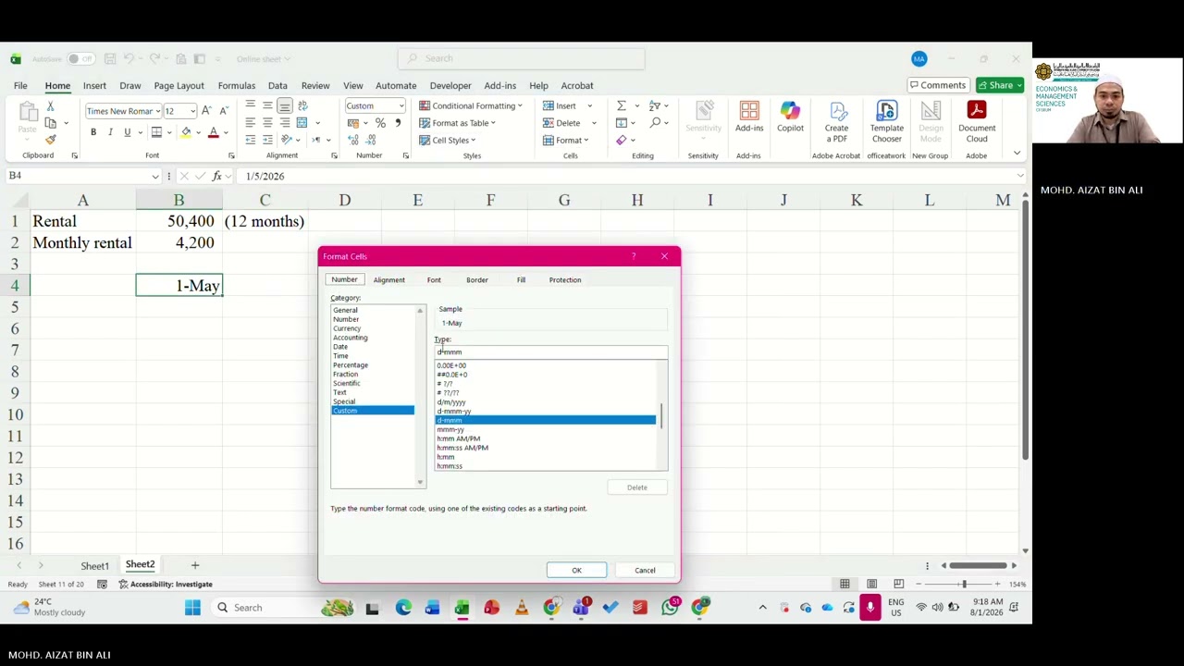The width and height of the screenshot is (1184, 666).
Task: Click the Format Cells help question mark
Action: coord(634,256)
